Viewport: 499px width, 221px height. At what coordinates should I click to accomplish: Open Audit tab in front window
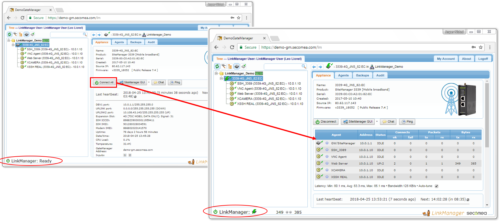tap(380, 75)
